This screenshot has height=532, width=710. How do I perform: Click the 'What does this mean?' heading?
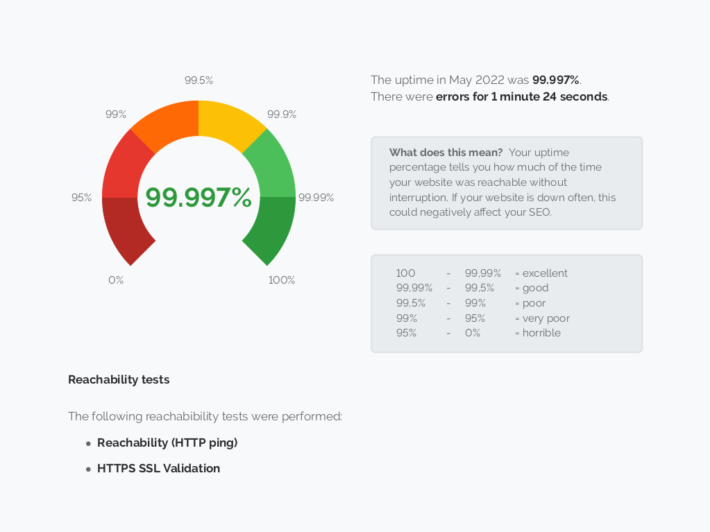446,153
